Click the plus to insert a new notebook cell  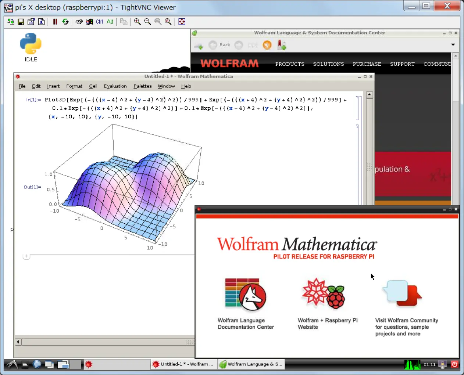click(x=26, y=256)
